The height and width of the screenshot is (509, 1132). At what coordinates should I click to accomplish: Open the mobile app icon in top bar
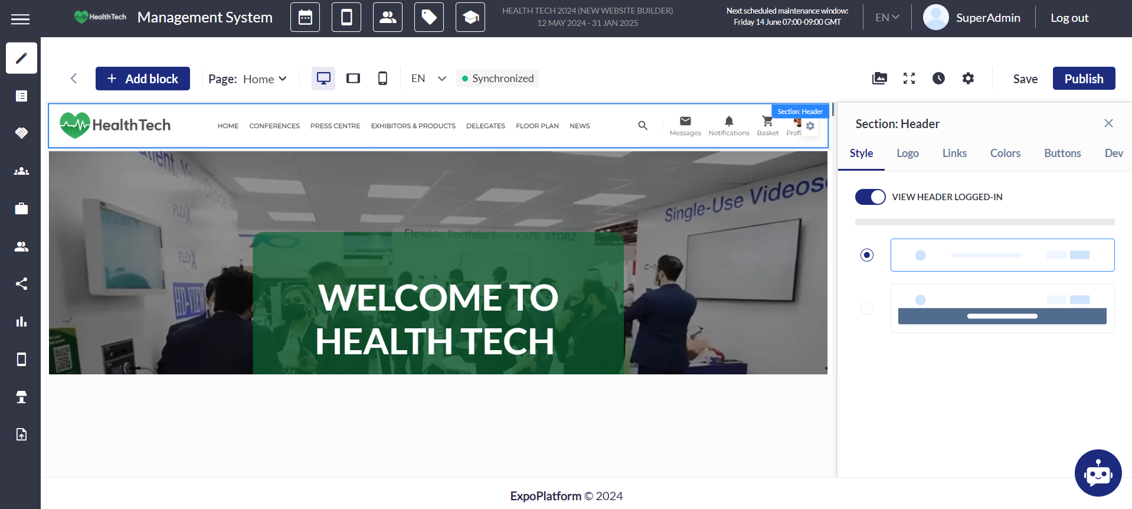346,17
